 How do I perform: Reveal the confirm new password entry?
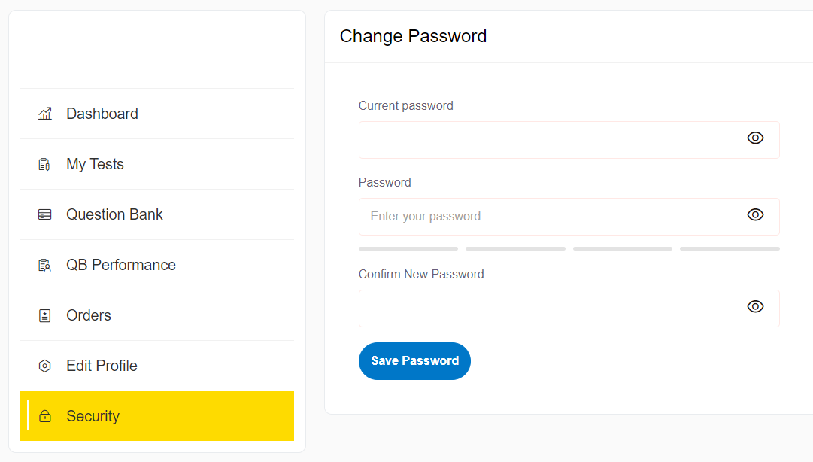pyautogui.click(x=755, y=306)
